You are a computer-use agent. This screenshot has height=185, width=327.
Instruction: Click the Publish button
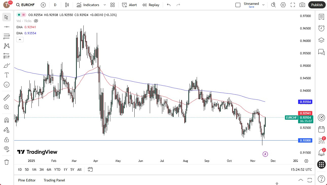(317, 5)
